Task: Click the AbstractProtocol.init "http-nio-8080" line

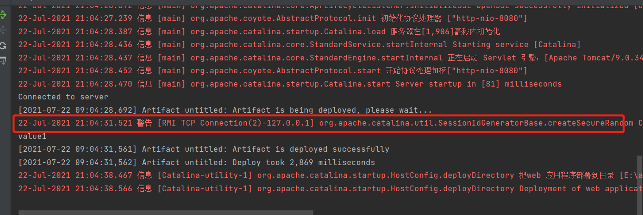Action: pyautogui.click(x=272, y=19)
